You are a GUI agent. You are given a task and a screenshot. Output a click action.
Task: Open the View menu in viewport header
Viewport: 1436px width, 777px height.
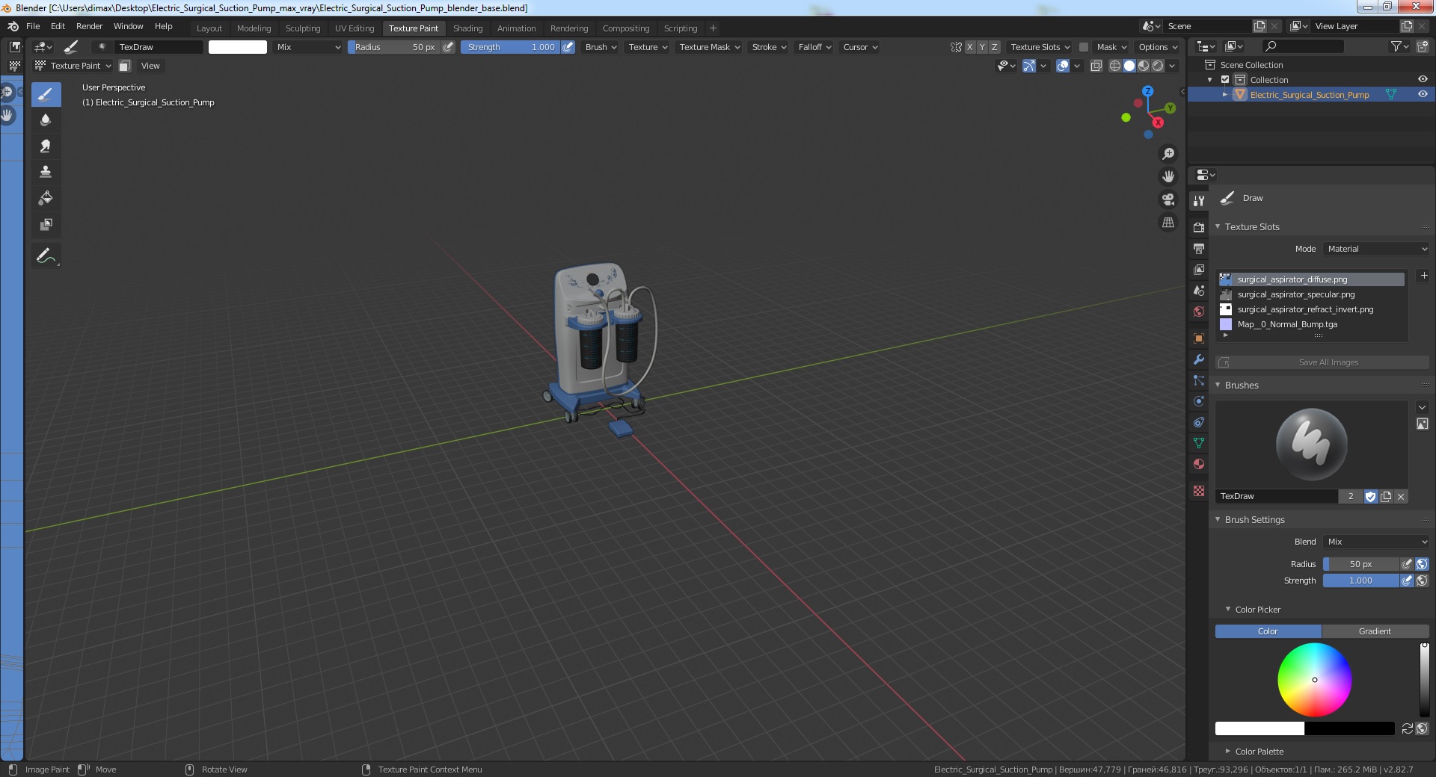click(150, 66)
